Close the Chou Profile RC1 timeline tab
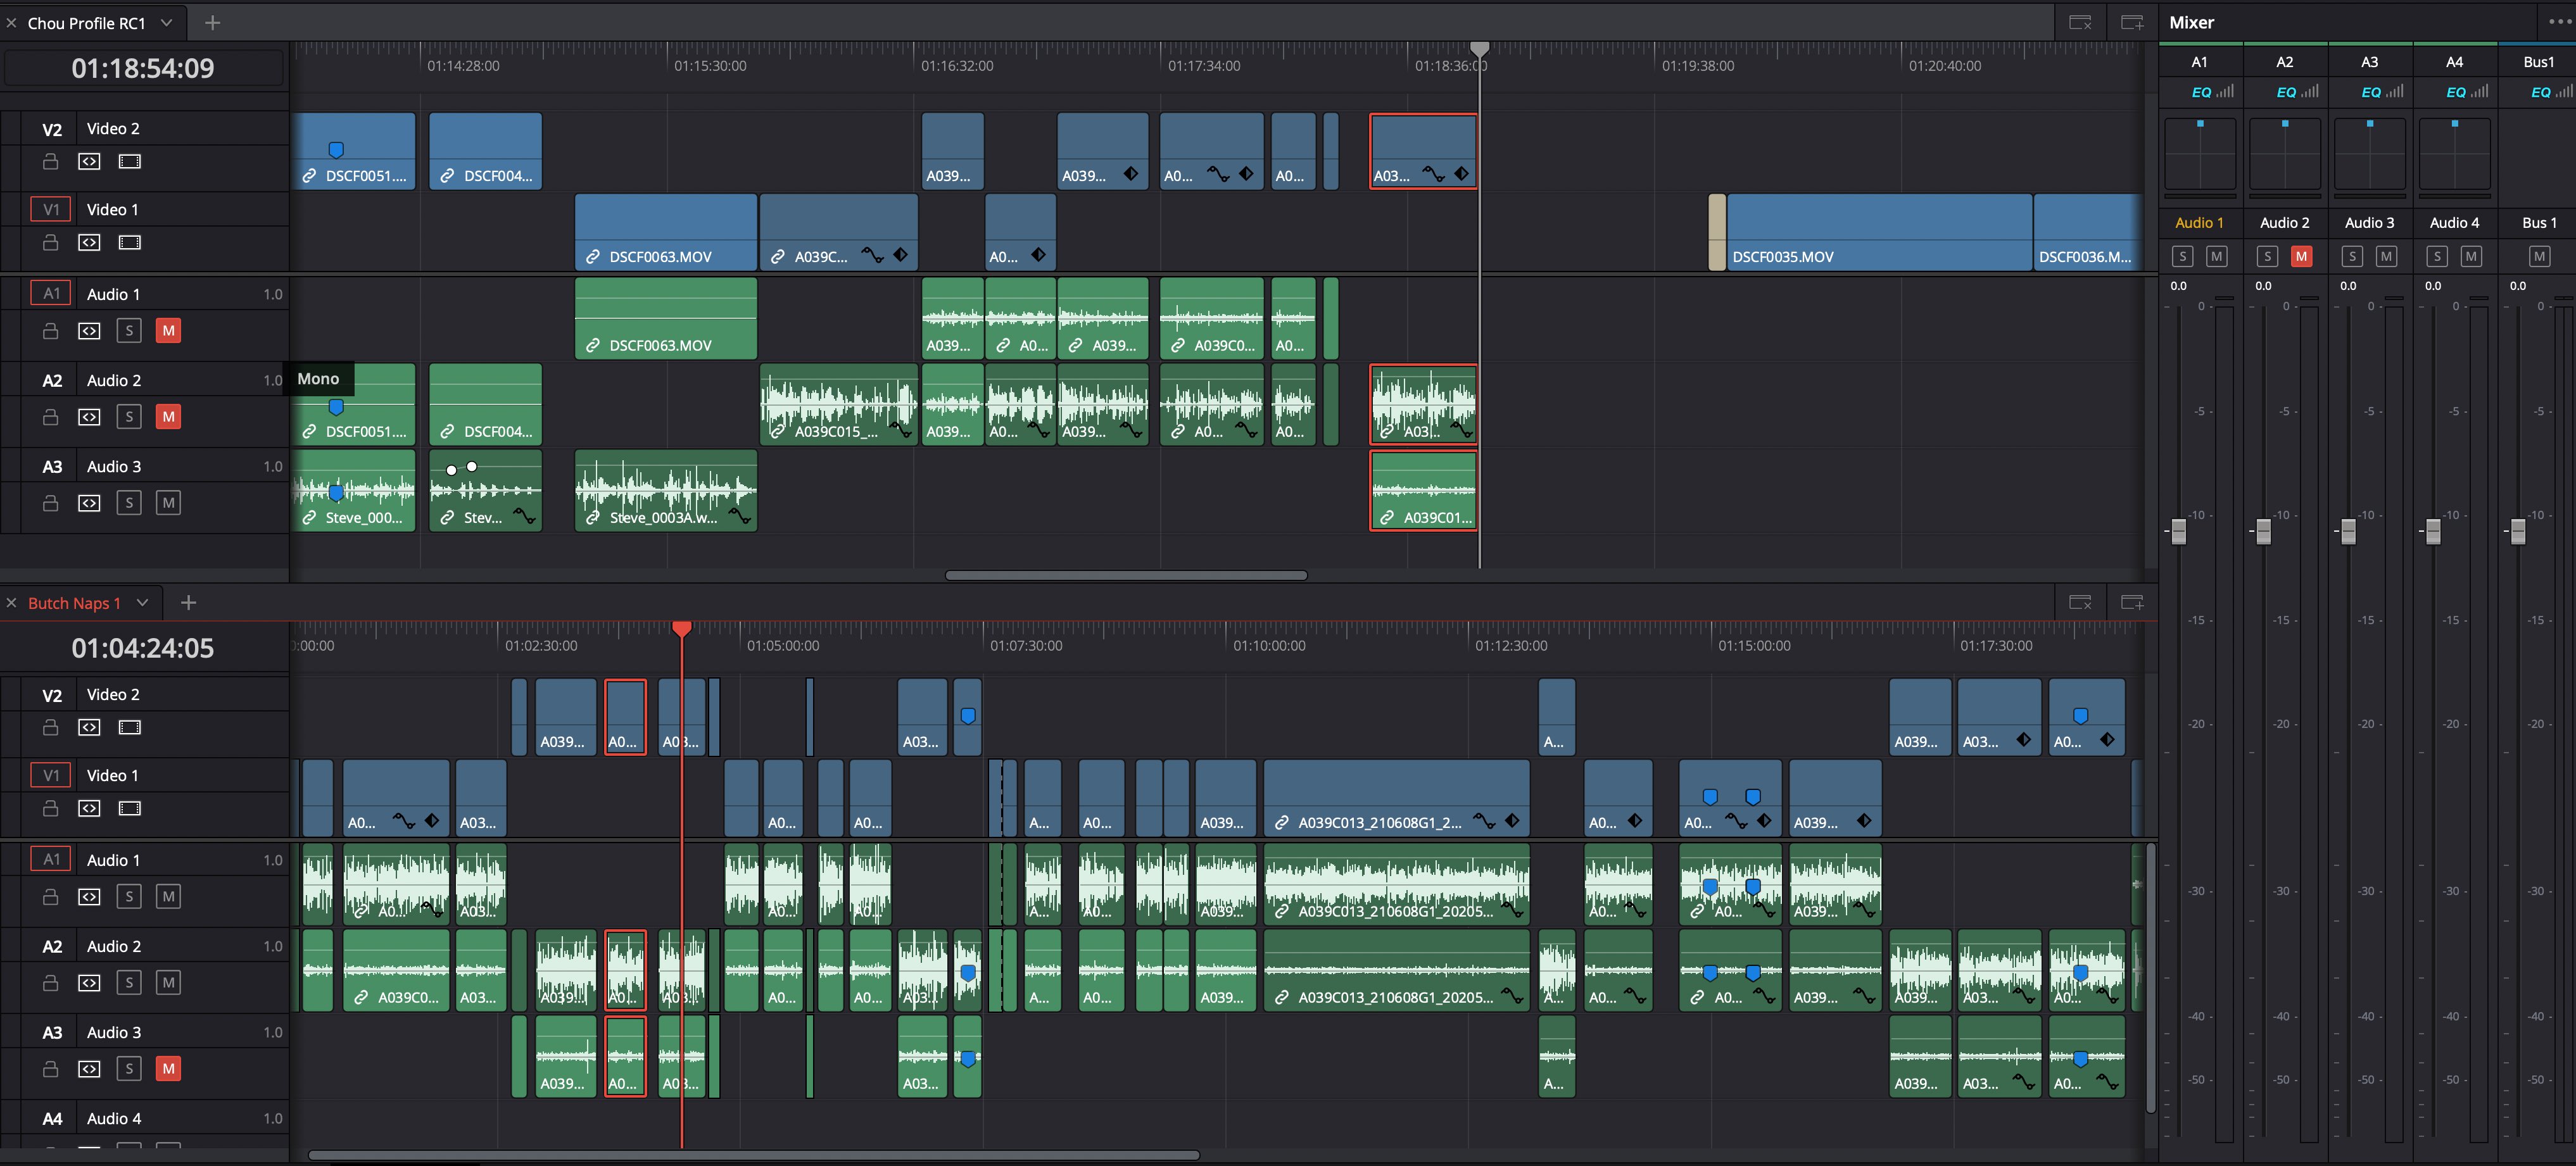 click(11, 22)
